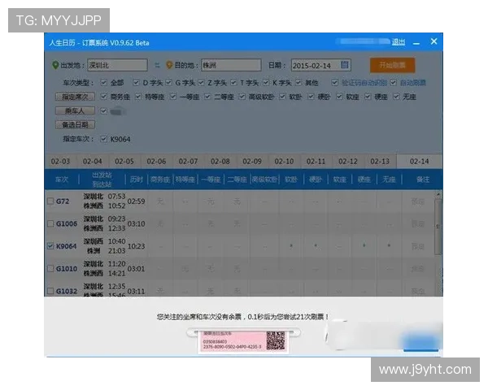Screen dimensions: 488x390
Task: Select the 02-09 date tab
Action: 252,162
